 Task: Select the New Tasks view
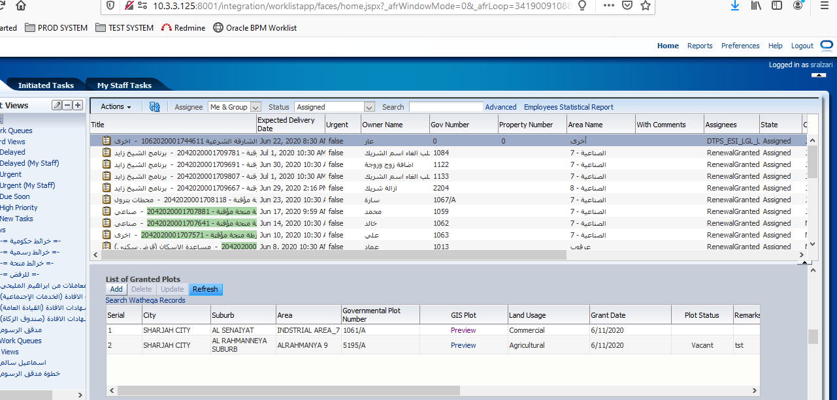point(16,219)
